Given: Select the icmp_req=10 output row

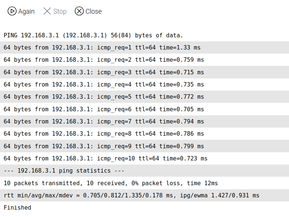Looking at the screenshot, I should point(106,158).
